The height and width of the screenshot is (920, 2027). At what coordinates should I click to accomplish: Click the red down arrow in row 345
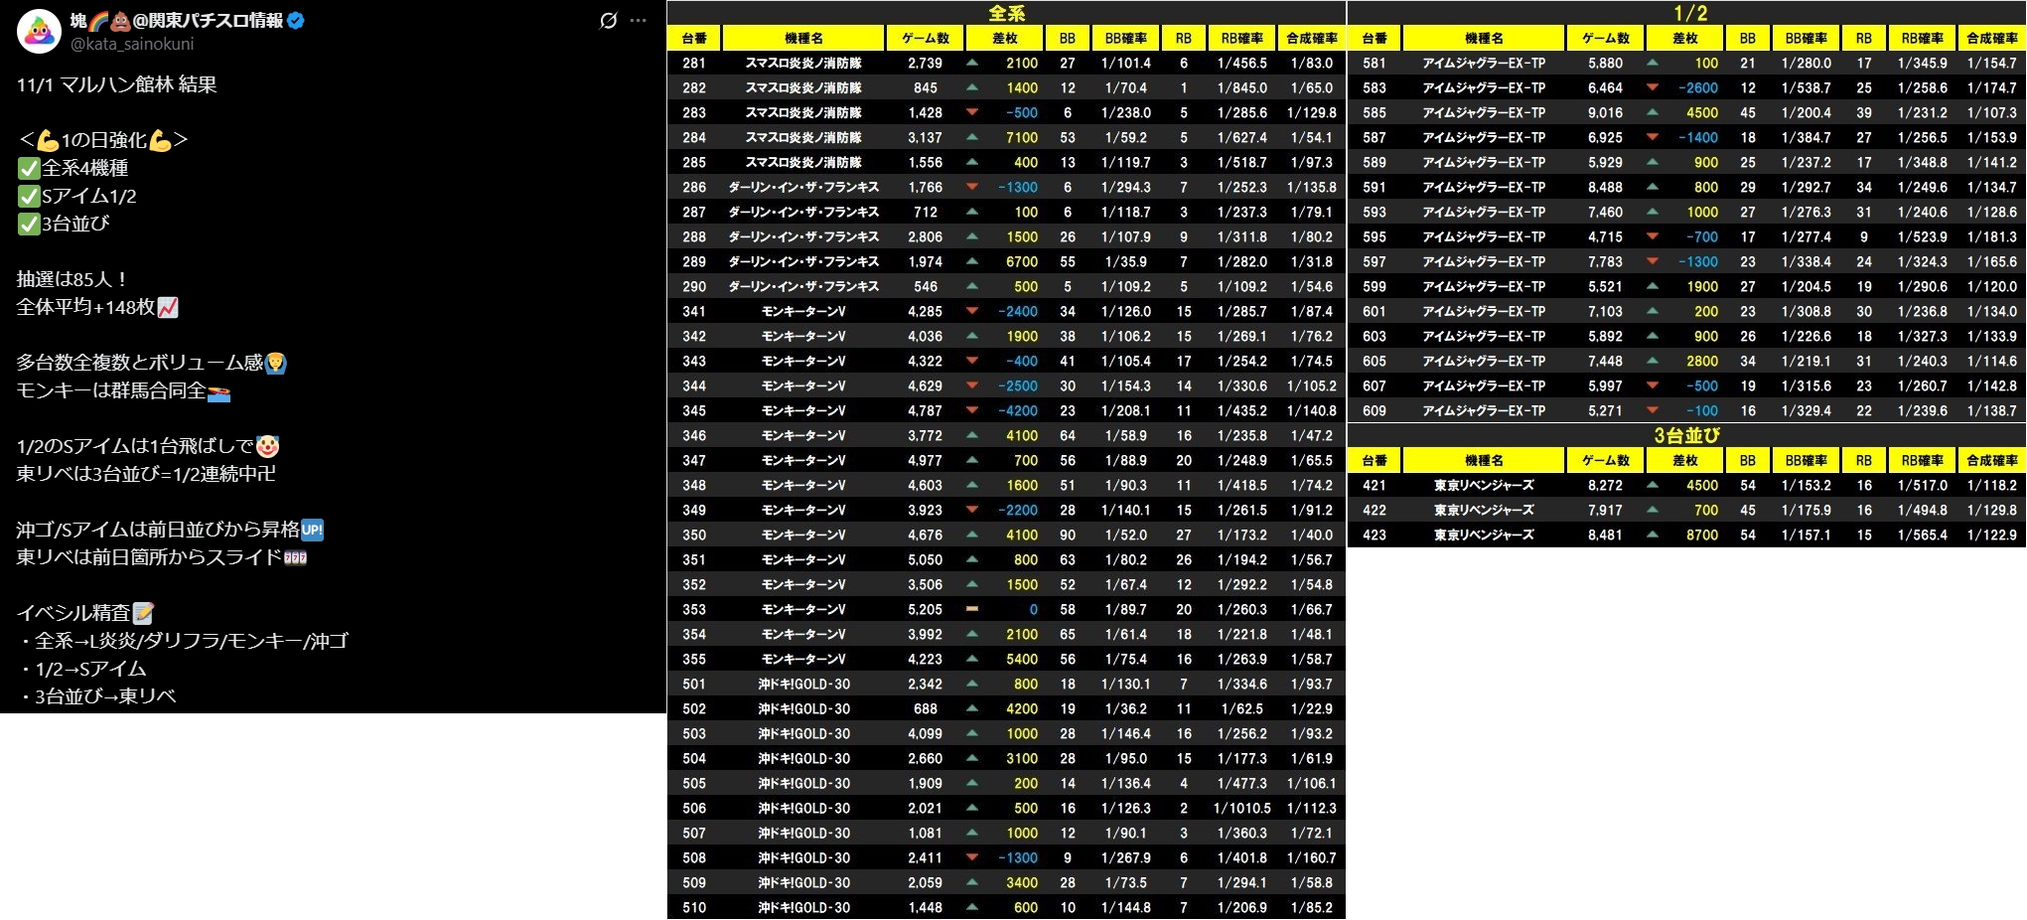click(972, 410)
